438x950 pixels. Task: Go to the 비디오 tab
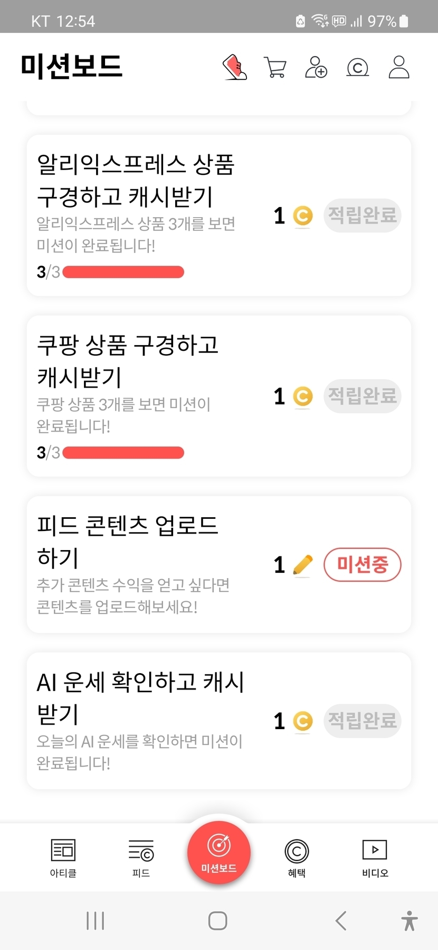(x=375, y=858)
